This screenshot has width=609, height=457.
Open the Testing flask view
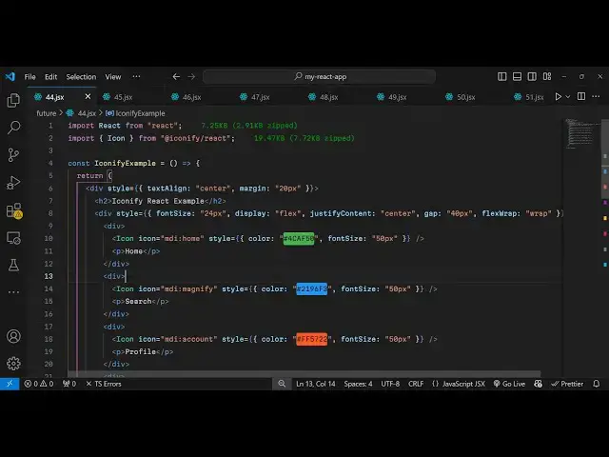coord(13,266)
